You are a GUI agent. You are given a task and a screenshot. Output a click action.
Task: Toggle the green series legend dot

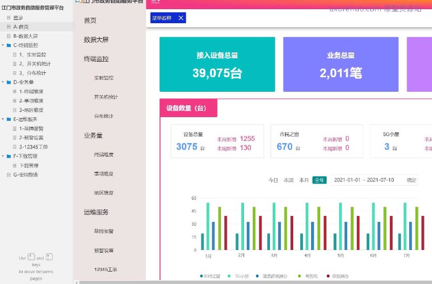tap(300, 276)
